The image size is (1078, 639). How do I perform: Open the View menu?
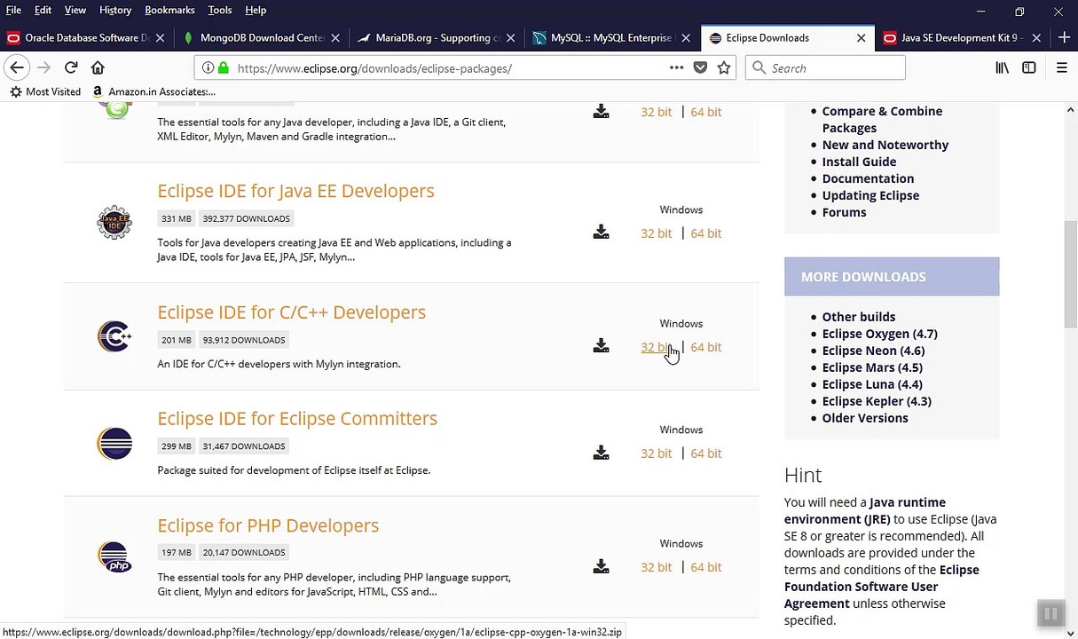(x=75, y=10)
